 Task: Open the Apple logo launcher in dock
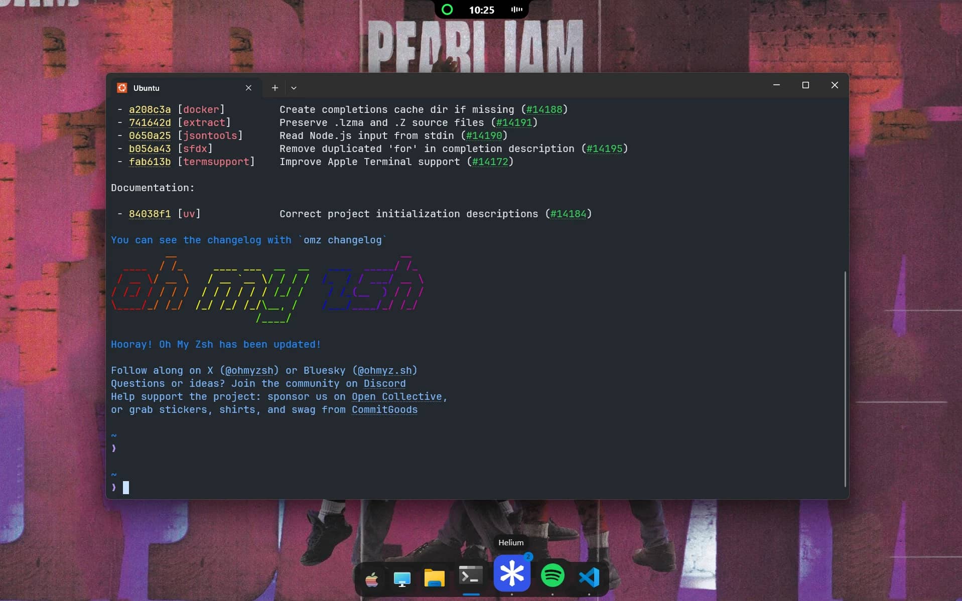tap(372, 579)
